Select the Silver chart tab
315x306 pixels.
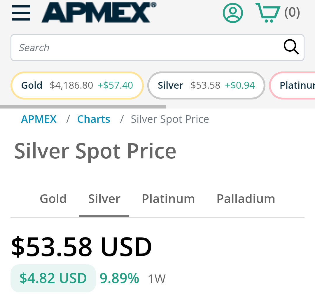click(104, 199)
